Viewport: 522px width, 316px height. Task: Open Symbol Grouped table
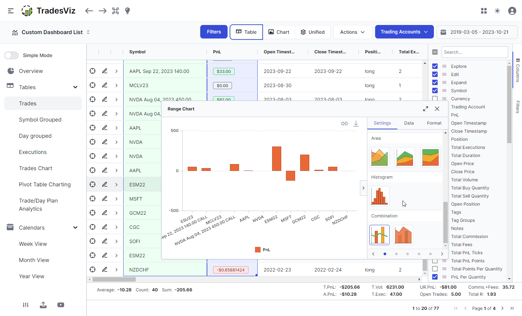tap(40, 120)
